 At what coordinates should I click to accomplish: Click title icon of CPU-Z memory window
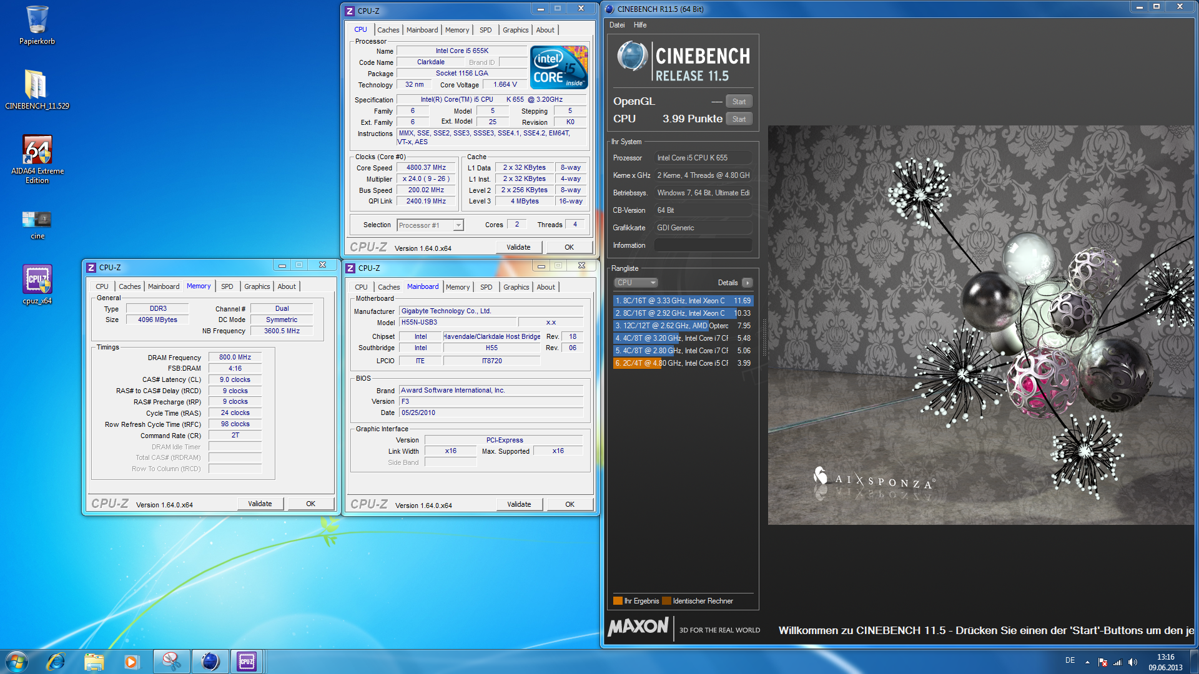coord(91,267)
